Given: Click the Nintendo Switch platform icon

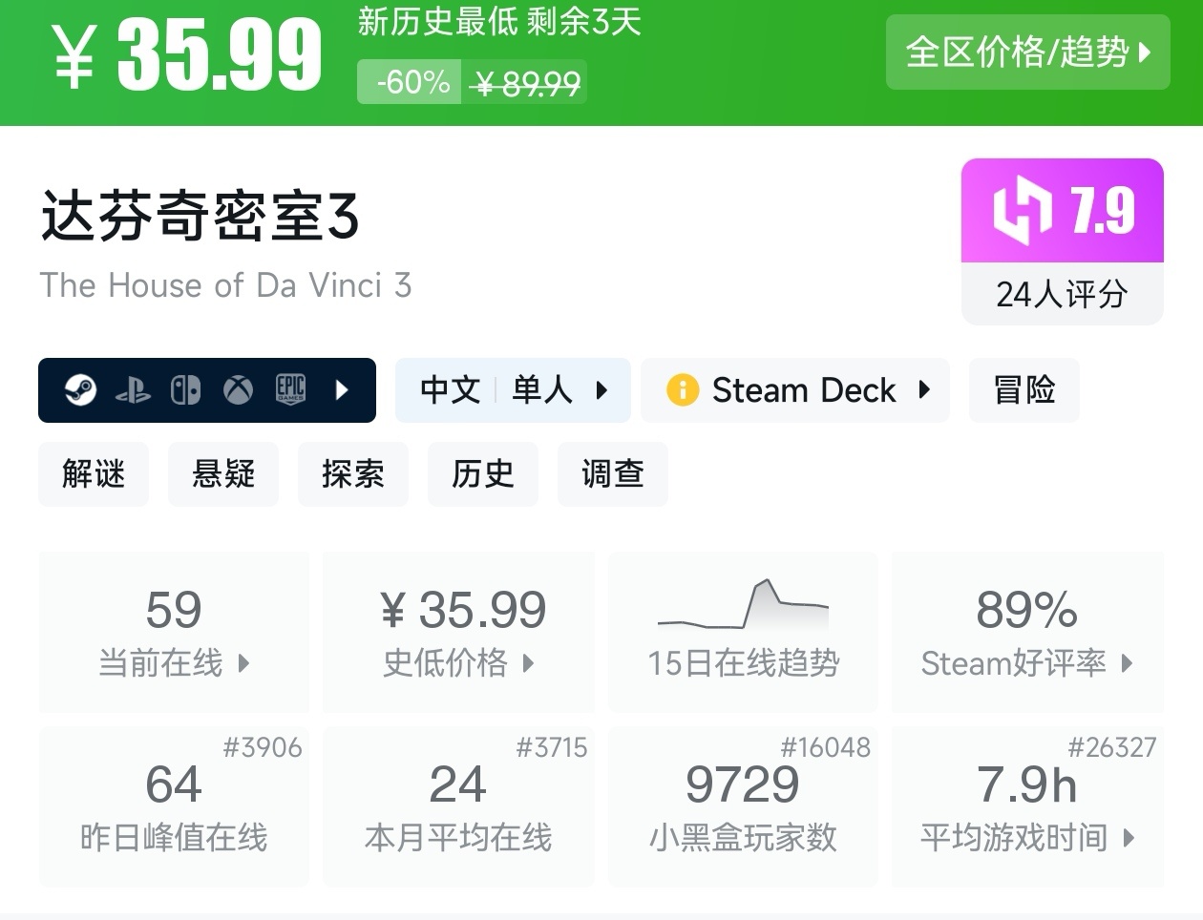Looking at the screenshot, I should coord(185,389).
